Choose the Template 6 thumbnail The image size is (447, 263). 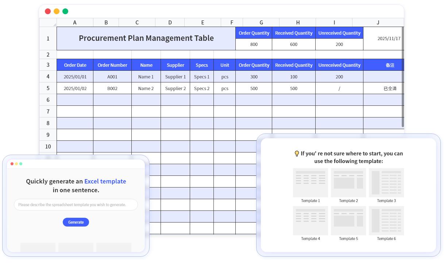pyautogui.click(x=386, y=221)
